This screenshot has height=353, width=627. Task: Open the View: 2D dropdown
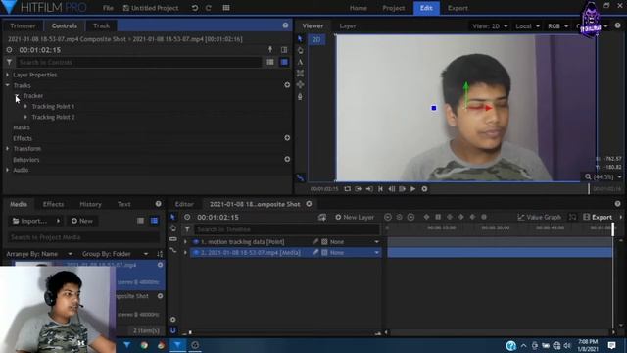point(490,26)
